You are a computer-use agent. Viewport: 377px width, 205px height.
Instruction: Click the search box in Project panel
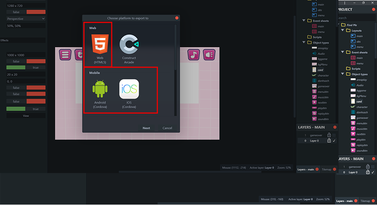point(356,18)
